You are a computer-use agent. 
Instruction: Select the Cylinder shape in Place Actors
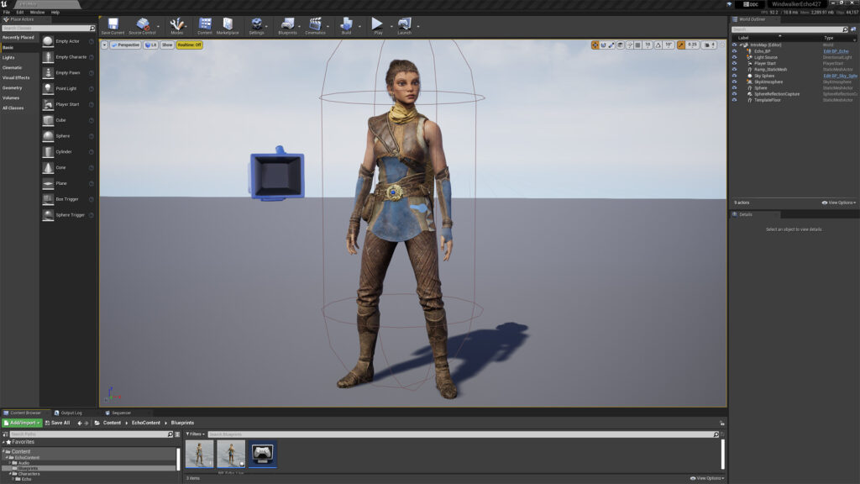(48, 151)
